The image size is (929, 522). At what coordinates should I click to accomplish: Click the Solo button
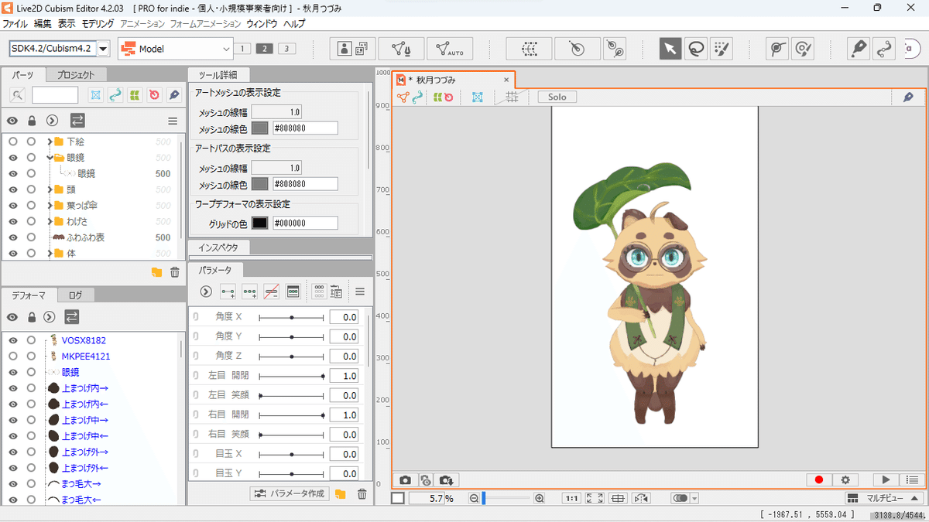[557, 97]
